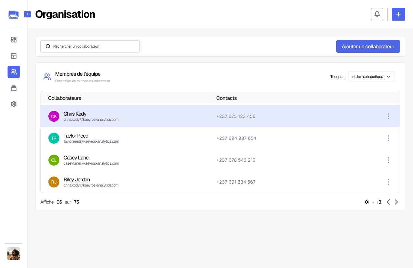Click the blue plus icon button
Image resolution: width=413 pixels, height=268 pixels.
tap(398, 14)
